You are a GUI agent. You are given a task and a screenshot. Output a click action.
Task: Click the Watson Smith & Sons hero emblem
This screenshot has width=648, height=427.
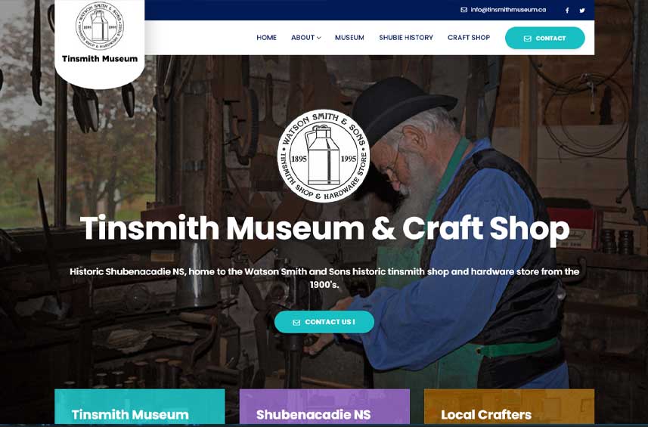click(x=324, y=156)
